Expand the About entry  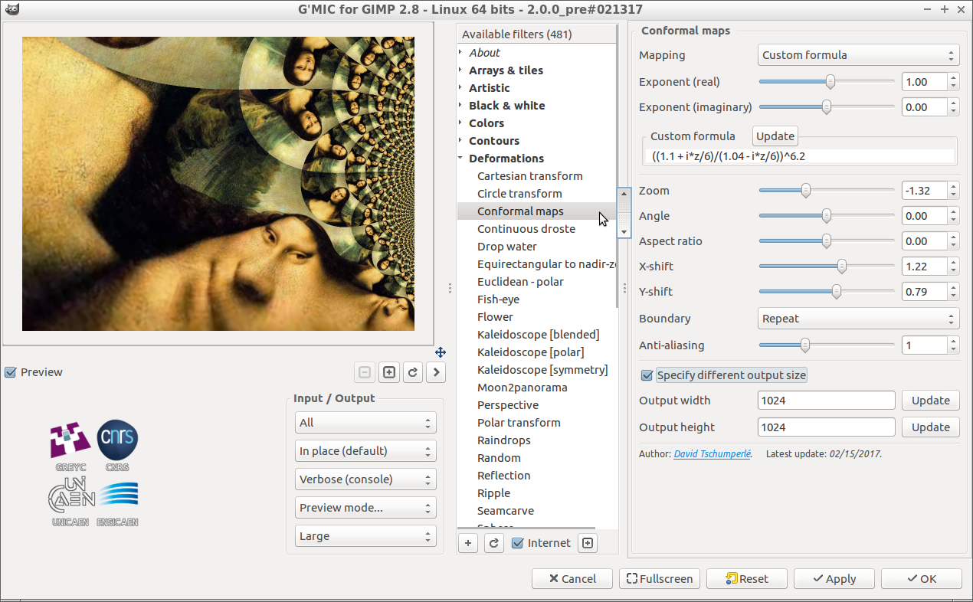point(460,53)
